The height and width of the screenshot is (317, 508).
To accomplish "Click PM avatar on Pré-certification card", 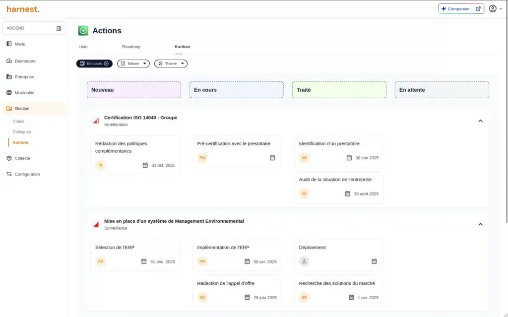I will click(202, 158).
